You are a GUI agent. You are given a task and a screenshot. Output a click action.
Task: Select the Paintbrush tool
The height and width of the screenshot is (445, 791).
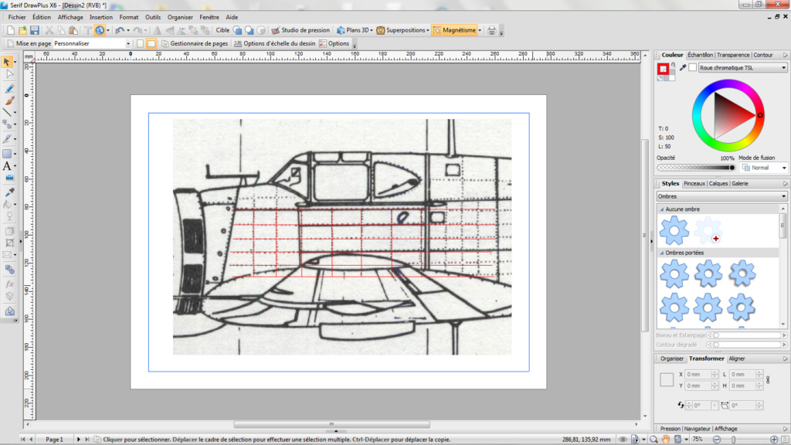point(9,100)
